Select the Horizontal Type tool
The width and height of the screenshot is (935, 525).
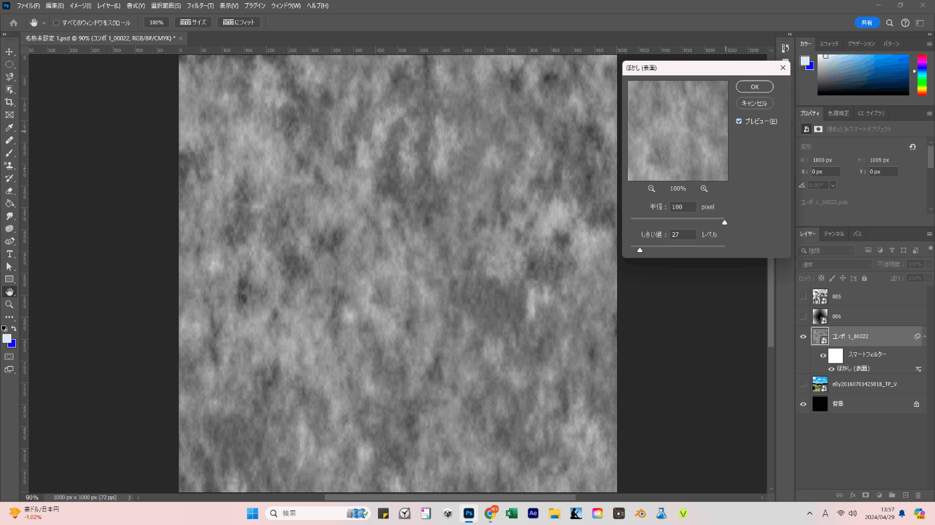(x=9, y=253)
